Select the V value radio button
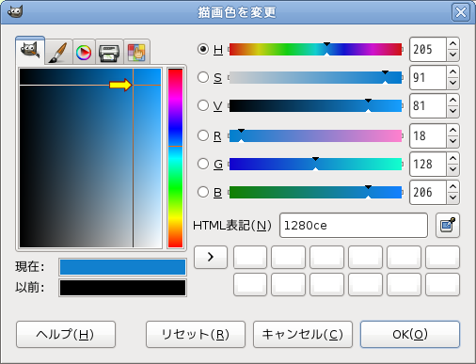 [x=203, y=105]
